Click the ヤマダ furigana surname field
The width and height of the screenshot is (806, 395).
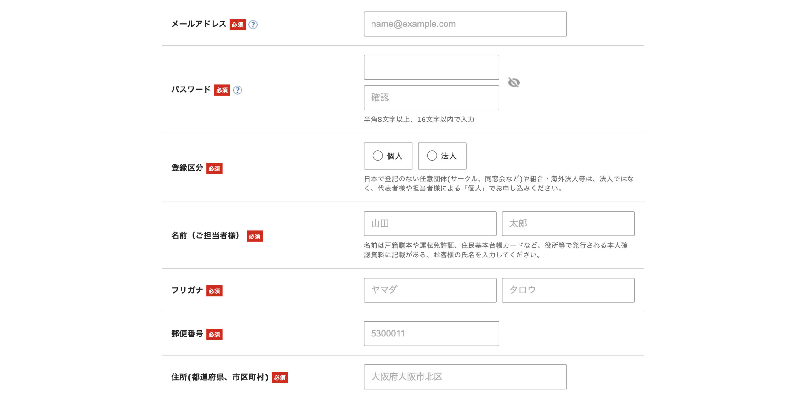pyautogui.click(x=430, y=290)
